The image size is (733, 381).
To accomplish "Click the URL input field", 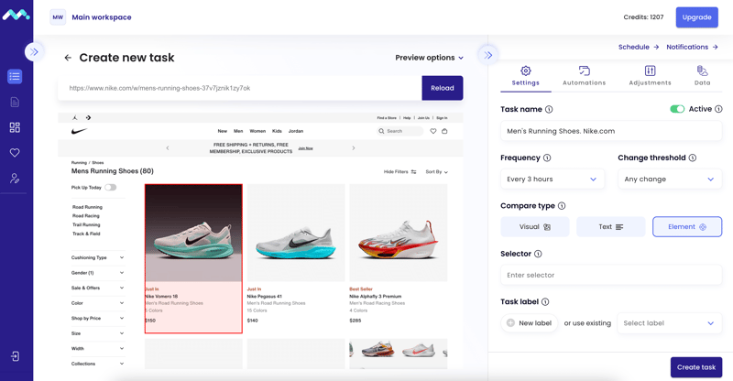I will pos(240,88).
